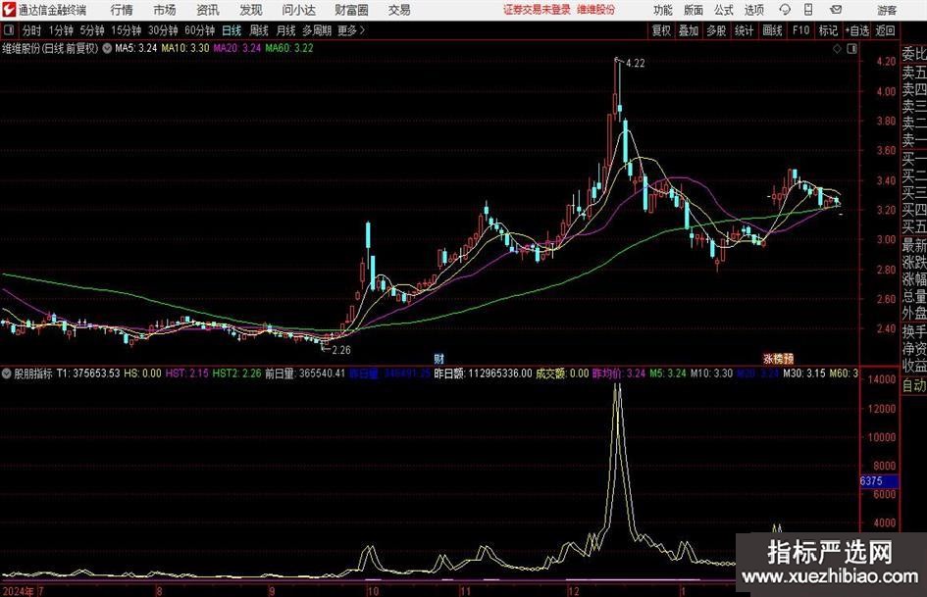The image size is (927, 597).
Task: Click the 自动 label in right sidebar
Action: (x=914, y=385)
